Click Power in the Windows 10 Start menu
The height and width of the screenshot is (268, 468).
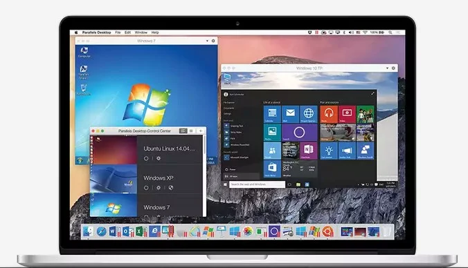tap(230, 169)
